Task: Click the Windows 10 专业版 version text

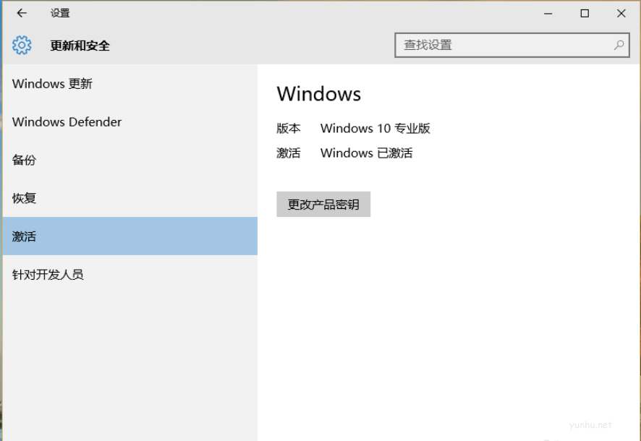Action: click(x=375, y=129)
